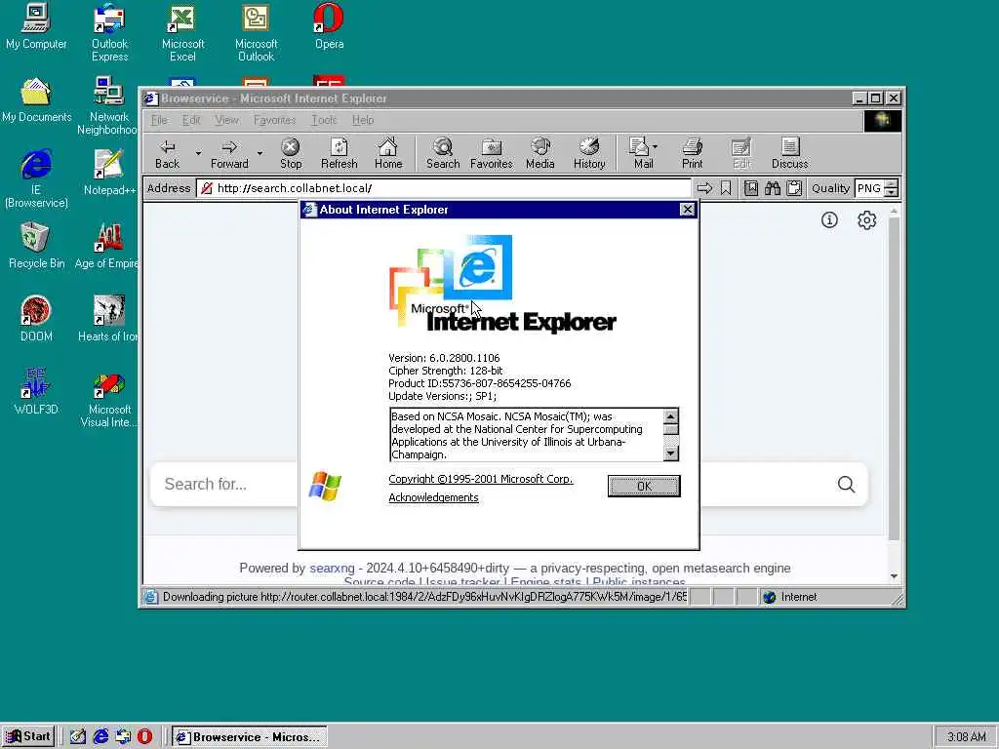Click the Stop toolbar icon
Screen dimensions: 999x749
[291, 153]
